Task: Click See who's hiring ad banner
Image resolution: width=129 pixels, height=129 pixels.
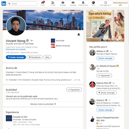Action: click(105, 26)
